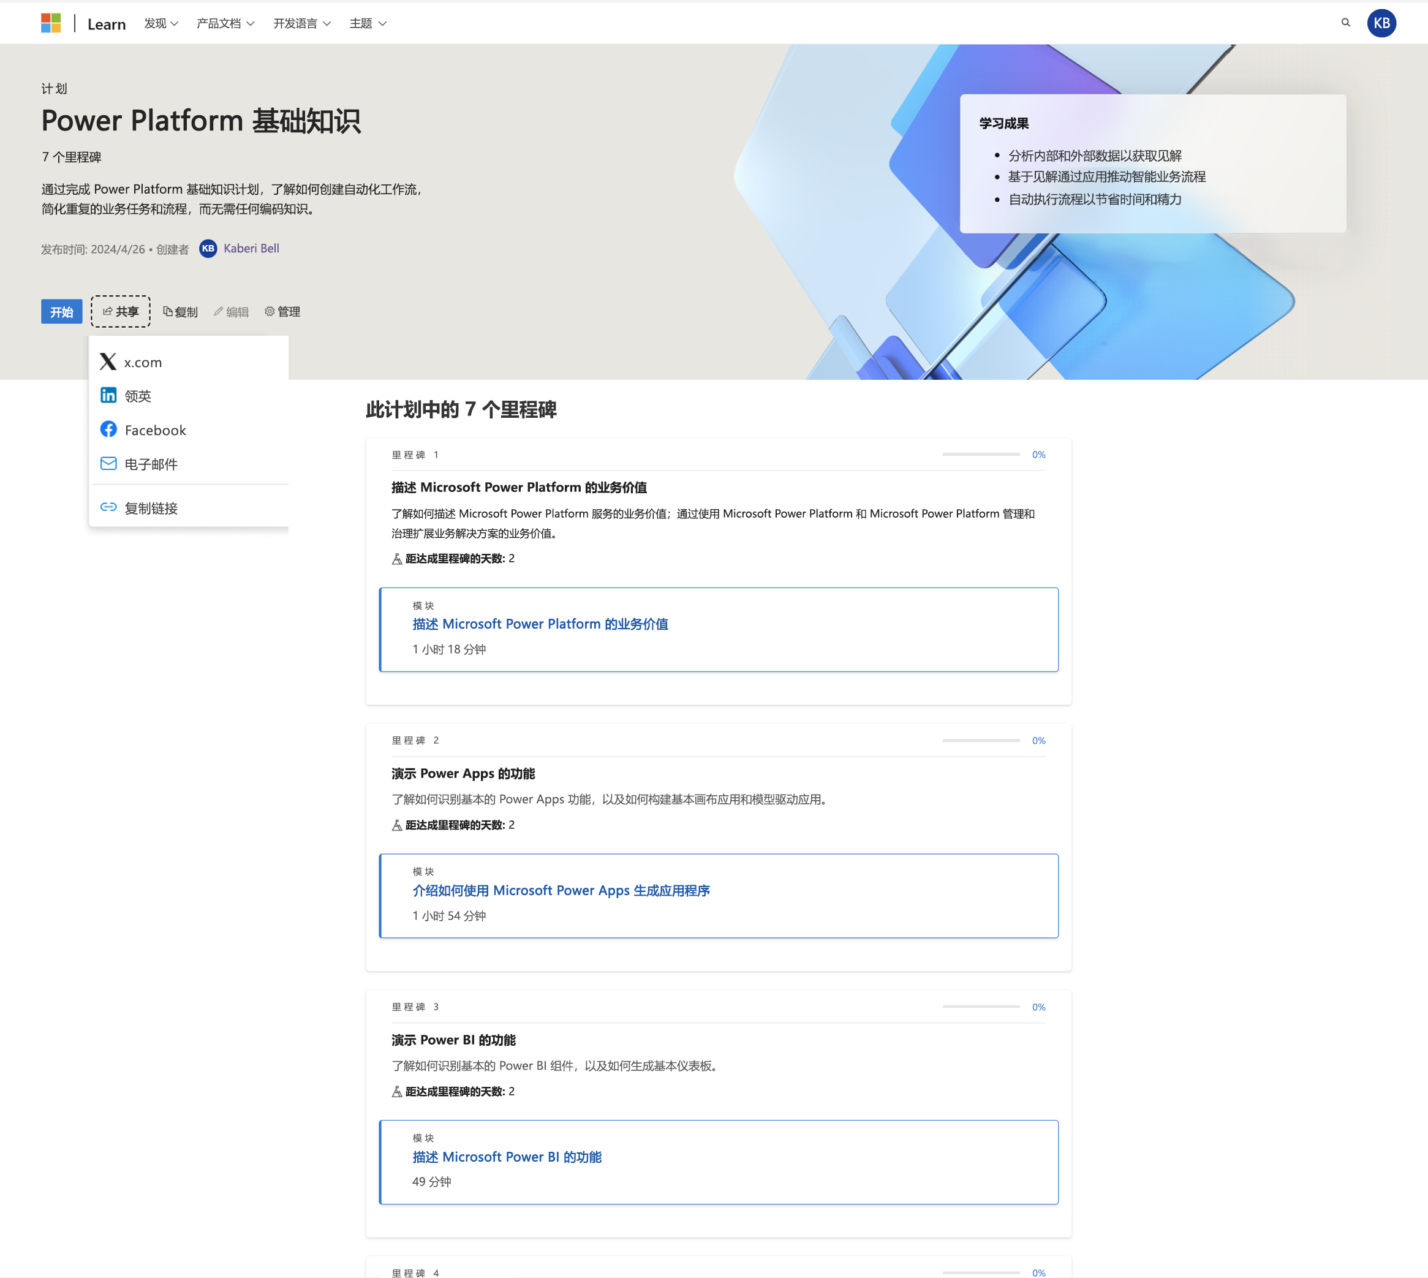
Task: Expand the 产品文档 navigation dropdown
Action: (225, 23)
